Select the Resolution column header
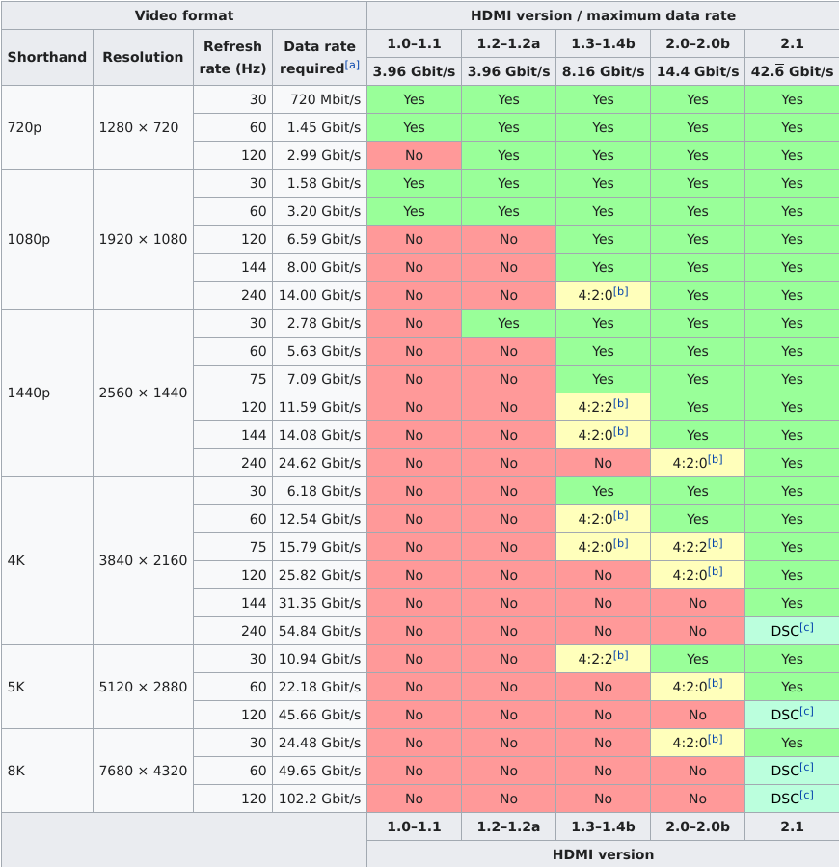The width and height of the screenshot is (839, 867). 142,57
